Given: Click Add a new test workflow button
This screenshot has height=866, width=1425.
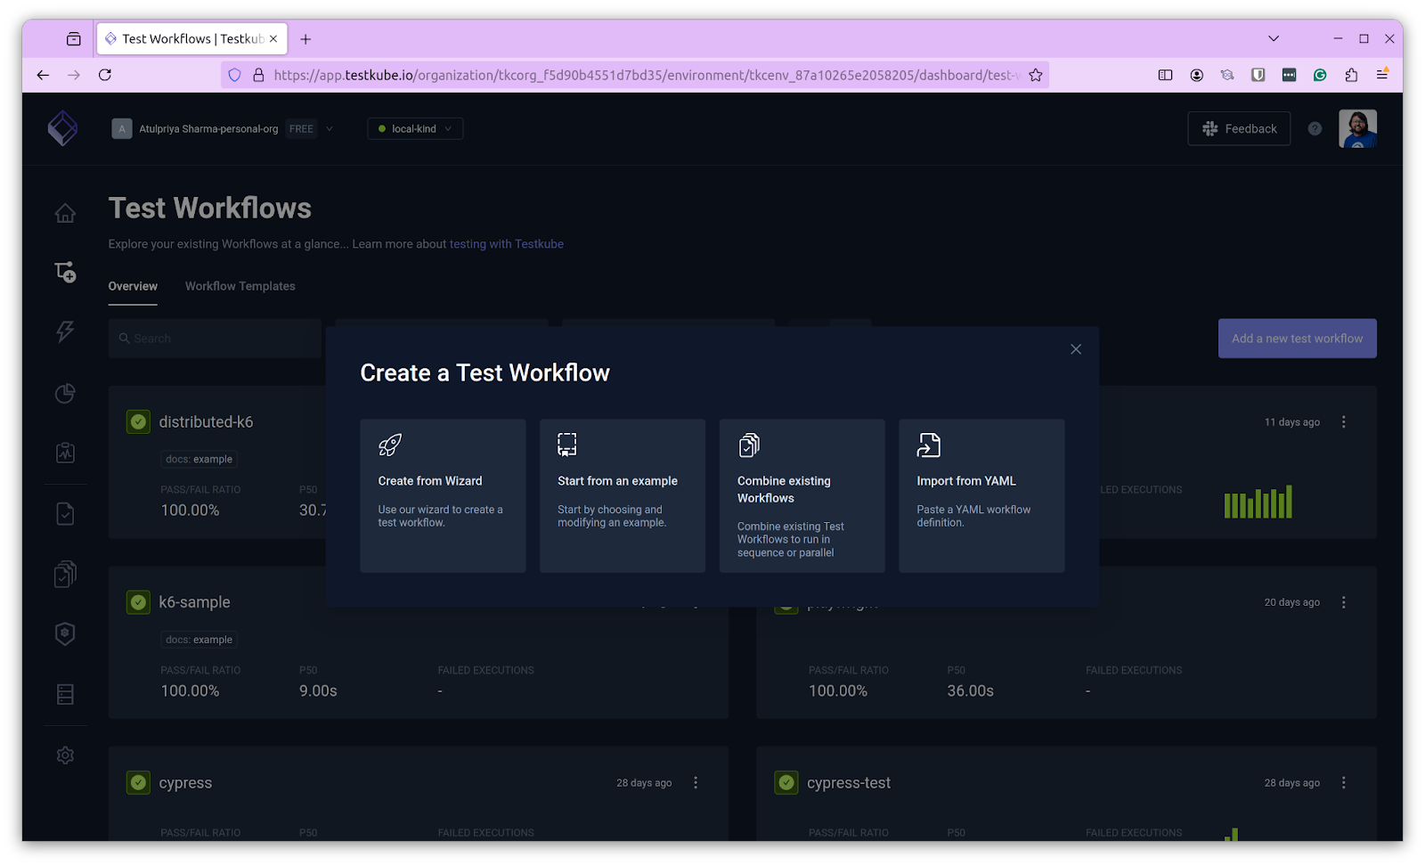Looking at the screenshot, I should 1297,339.
